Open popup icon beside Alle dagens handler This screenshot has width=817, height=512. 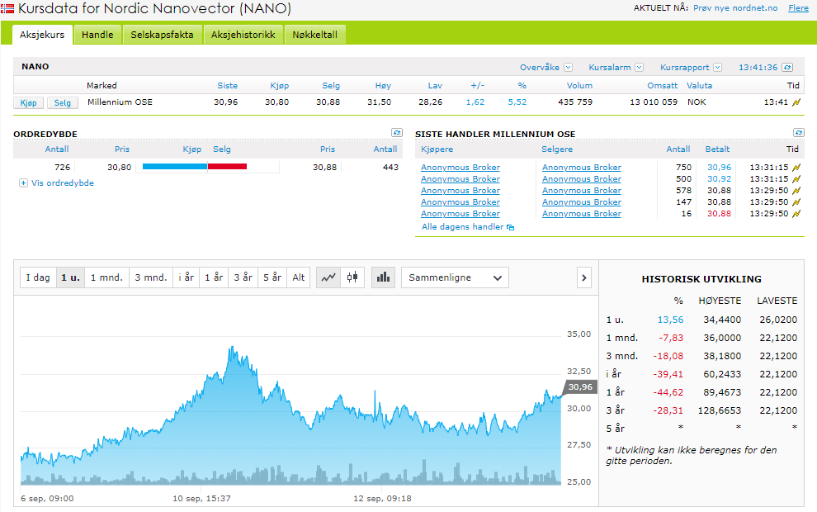coord(511,227)
